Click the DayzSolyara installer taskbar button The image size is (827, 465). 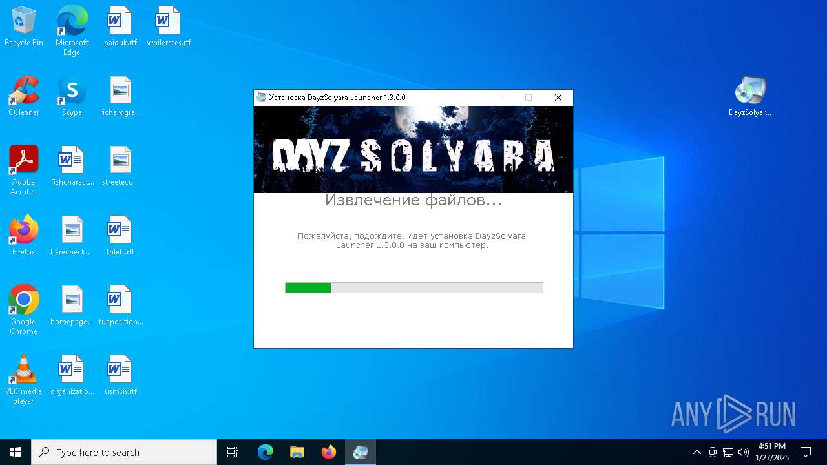pyautogui.click(x=361, y=452)
